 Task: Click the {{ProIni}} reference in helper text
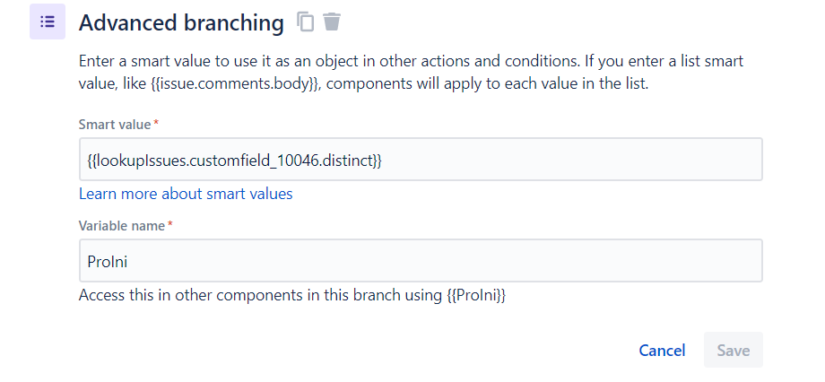pyautogui.click(x=476, y=295)
